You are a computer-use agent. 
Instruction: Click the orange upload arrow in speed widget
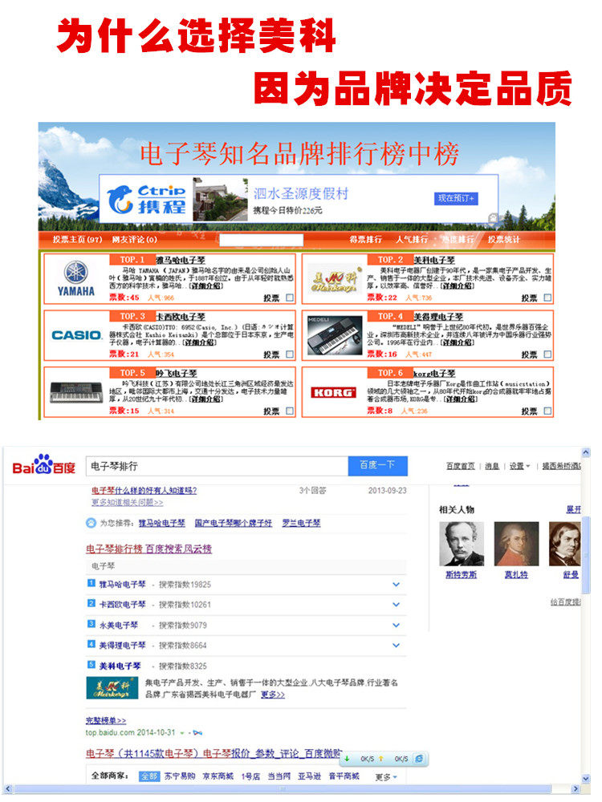pyautogui.click(x=380, y=759)
